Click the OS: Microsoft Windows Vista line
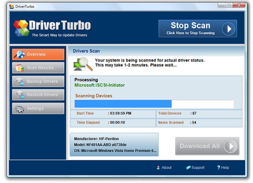The width and height of the screenshot is (253, 183). pos(115,151)
